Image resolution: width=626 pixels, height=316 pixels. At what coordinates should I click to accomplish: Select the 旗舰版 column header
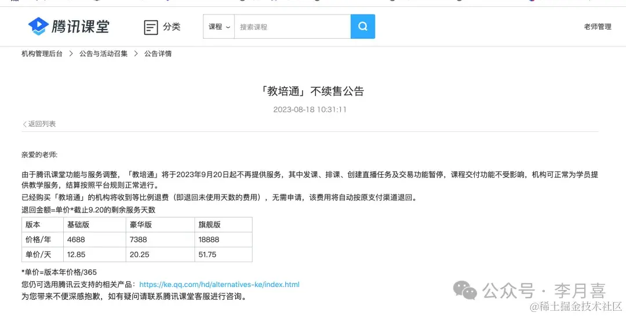223,225
